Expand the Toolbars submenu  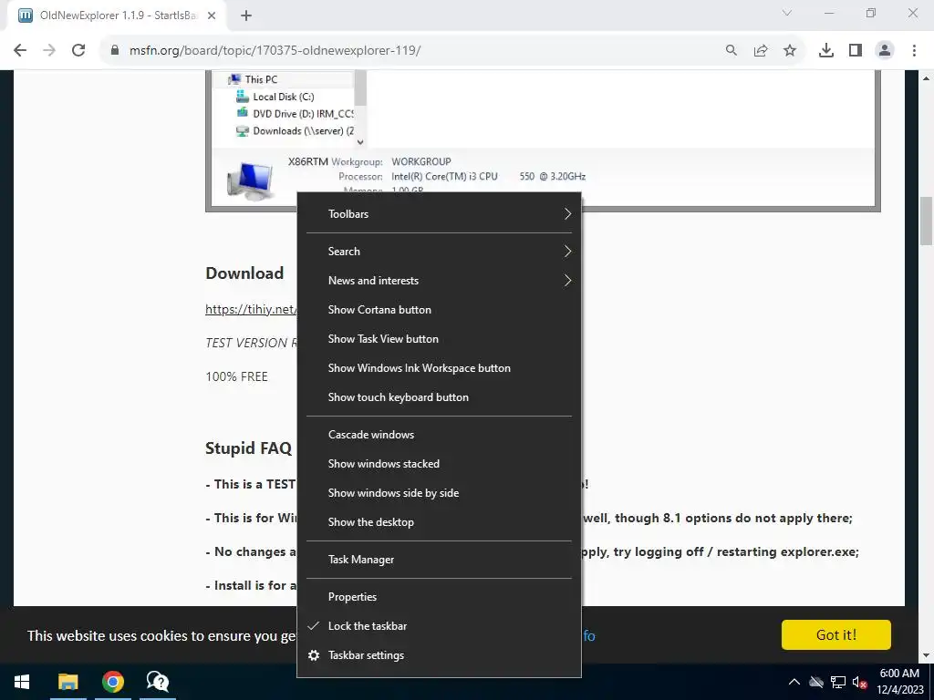tap(439, 213)
